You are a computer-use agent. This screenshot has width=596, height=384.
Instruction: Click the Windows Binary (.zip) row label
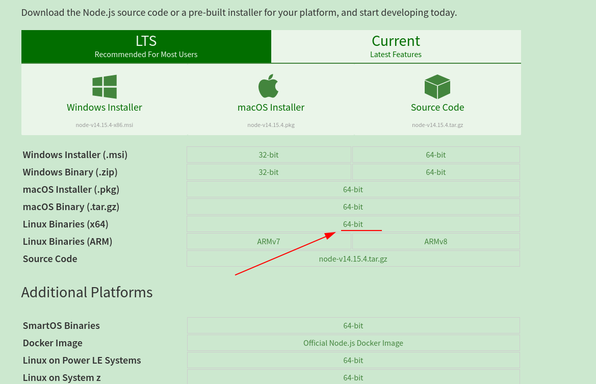[x=70, y=172]
